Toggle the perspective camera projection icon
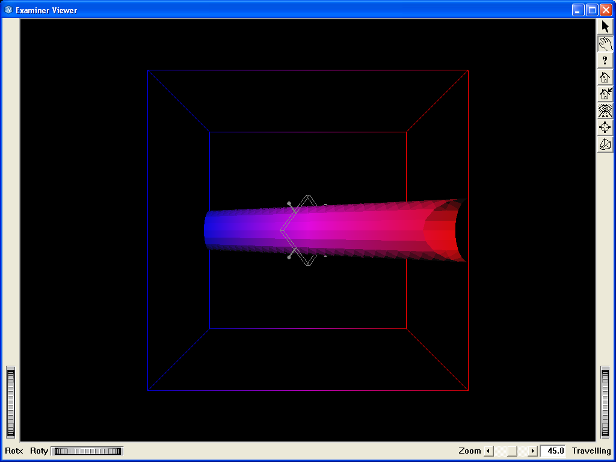Viewport: 616px width, 462px height. (605, 144)
